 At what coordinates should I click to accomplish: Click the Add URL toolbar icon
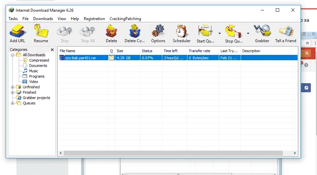[x=17, y=33]
